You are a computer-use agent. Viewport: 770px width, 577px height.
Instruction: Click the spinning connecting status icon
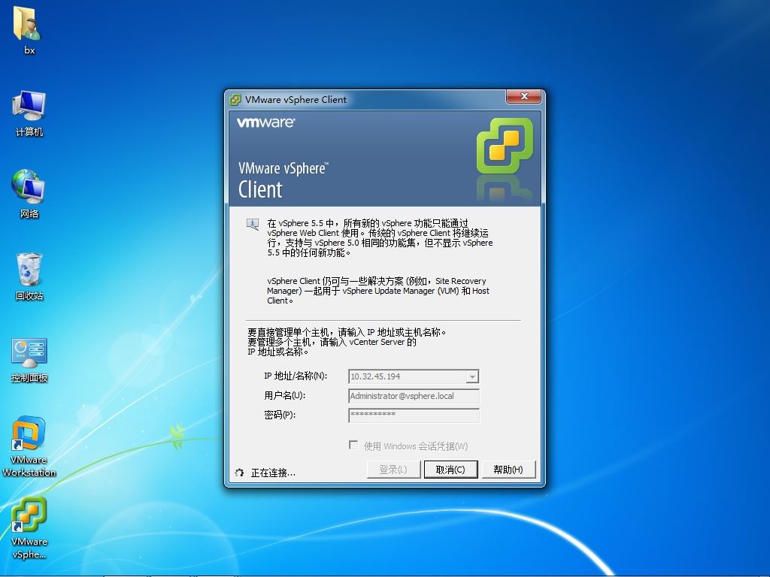239,473
